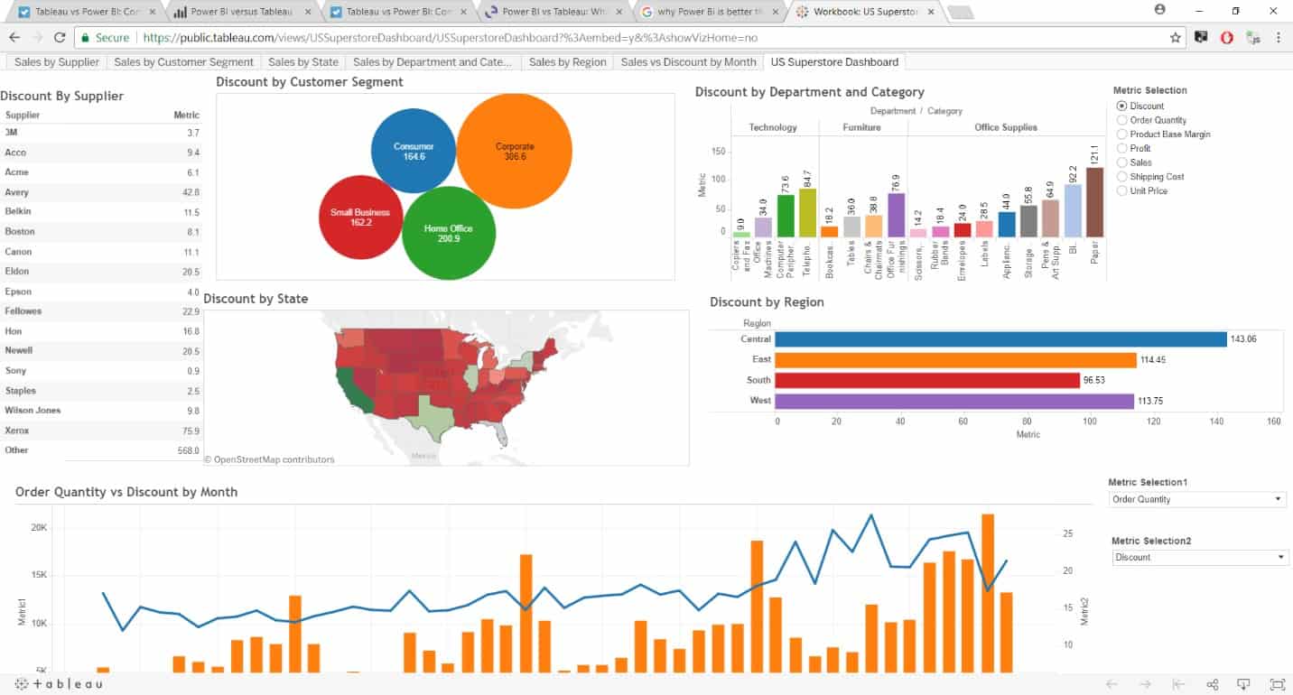Select the Product Base Margin radio button
The width and height of the screenshot is (1293, 695).
[x=1121, y=134]
